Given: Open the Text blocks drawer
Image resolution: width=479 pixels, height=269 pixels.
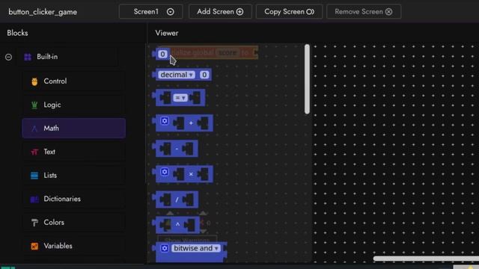Looking at the screenshot, I should 73,152.
